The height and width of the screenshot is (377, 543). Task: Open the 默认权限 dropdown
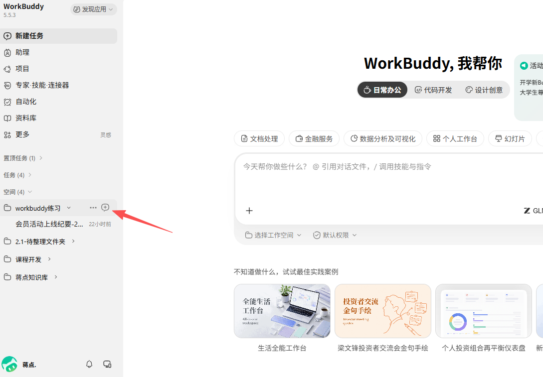(335, 235)
